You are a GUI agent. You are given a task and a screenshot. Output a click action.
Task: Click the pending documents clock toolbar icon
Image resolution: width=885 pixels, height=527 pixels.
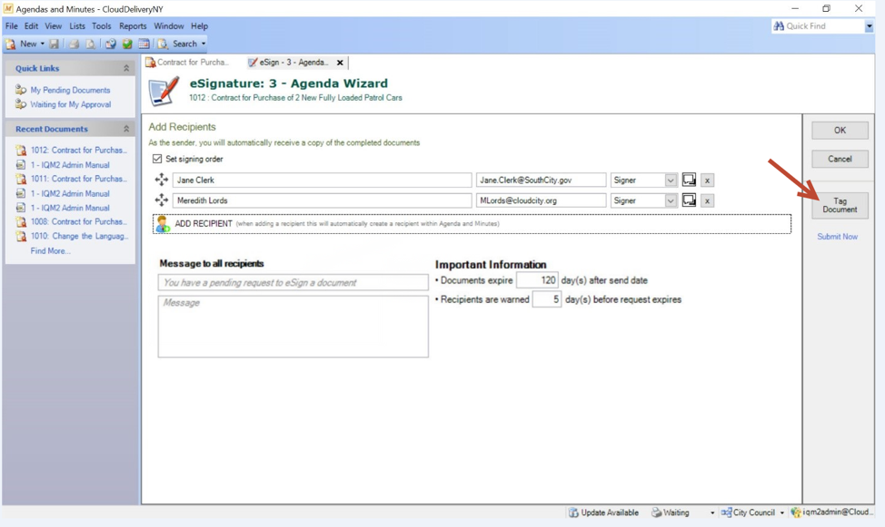[x=111, y=44]
